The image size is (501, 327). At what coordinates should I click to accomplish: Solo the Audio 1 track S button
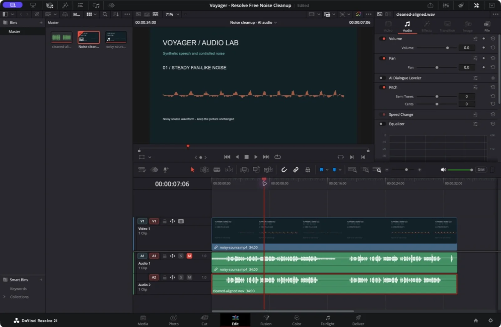pos(181,256)
